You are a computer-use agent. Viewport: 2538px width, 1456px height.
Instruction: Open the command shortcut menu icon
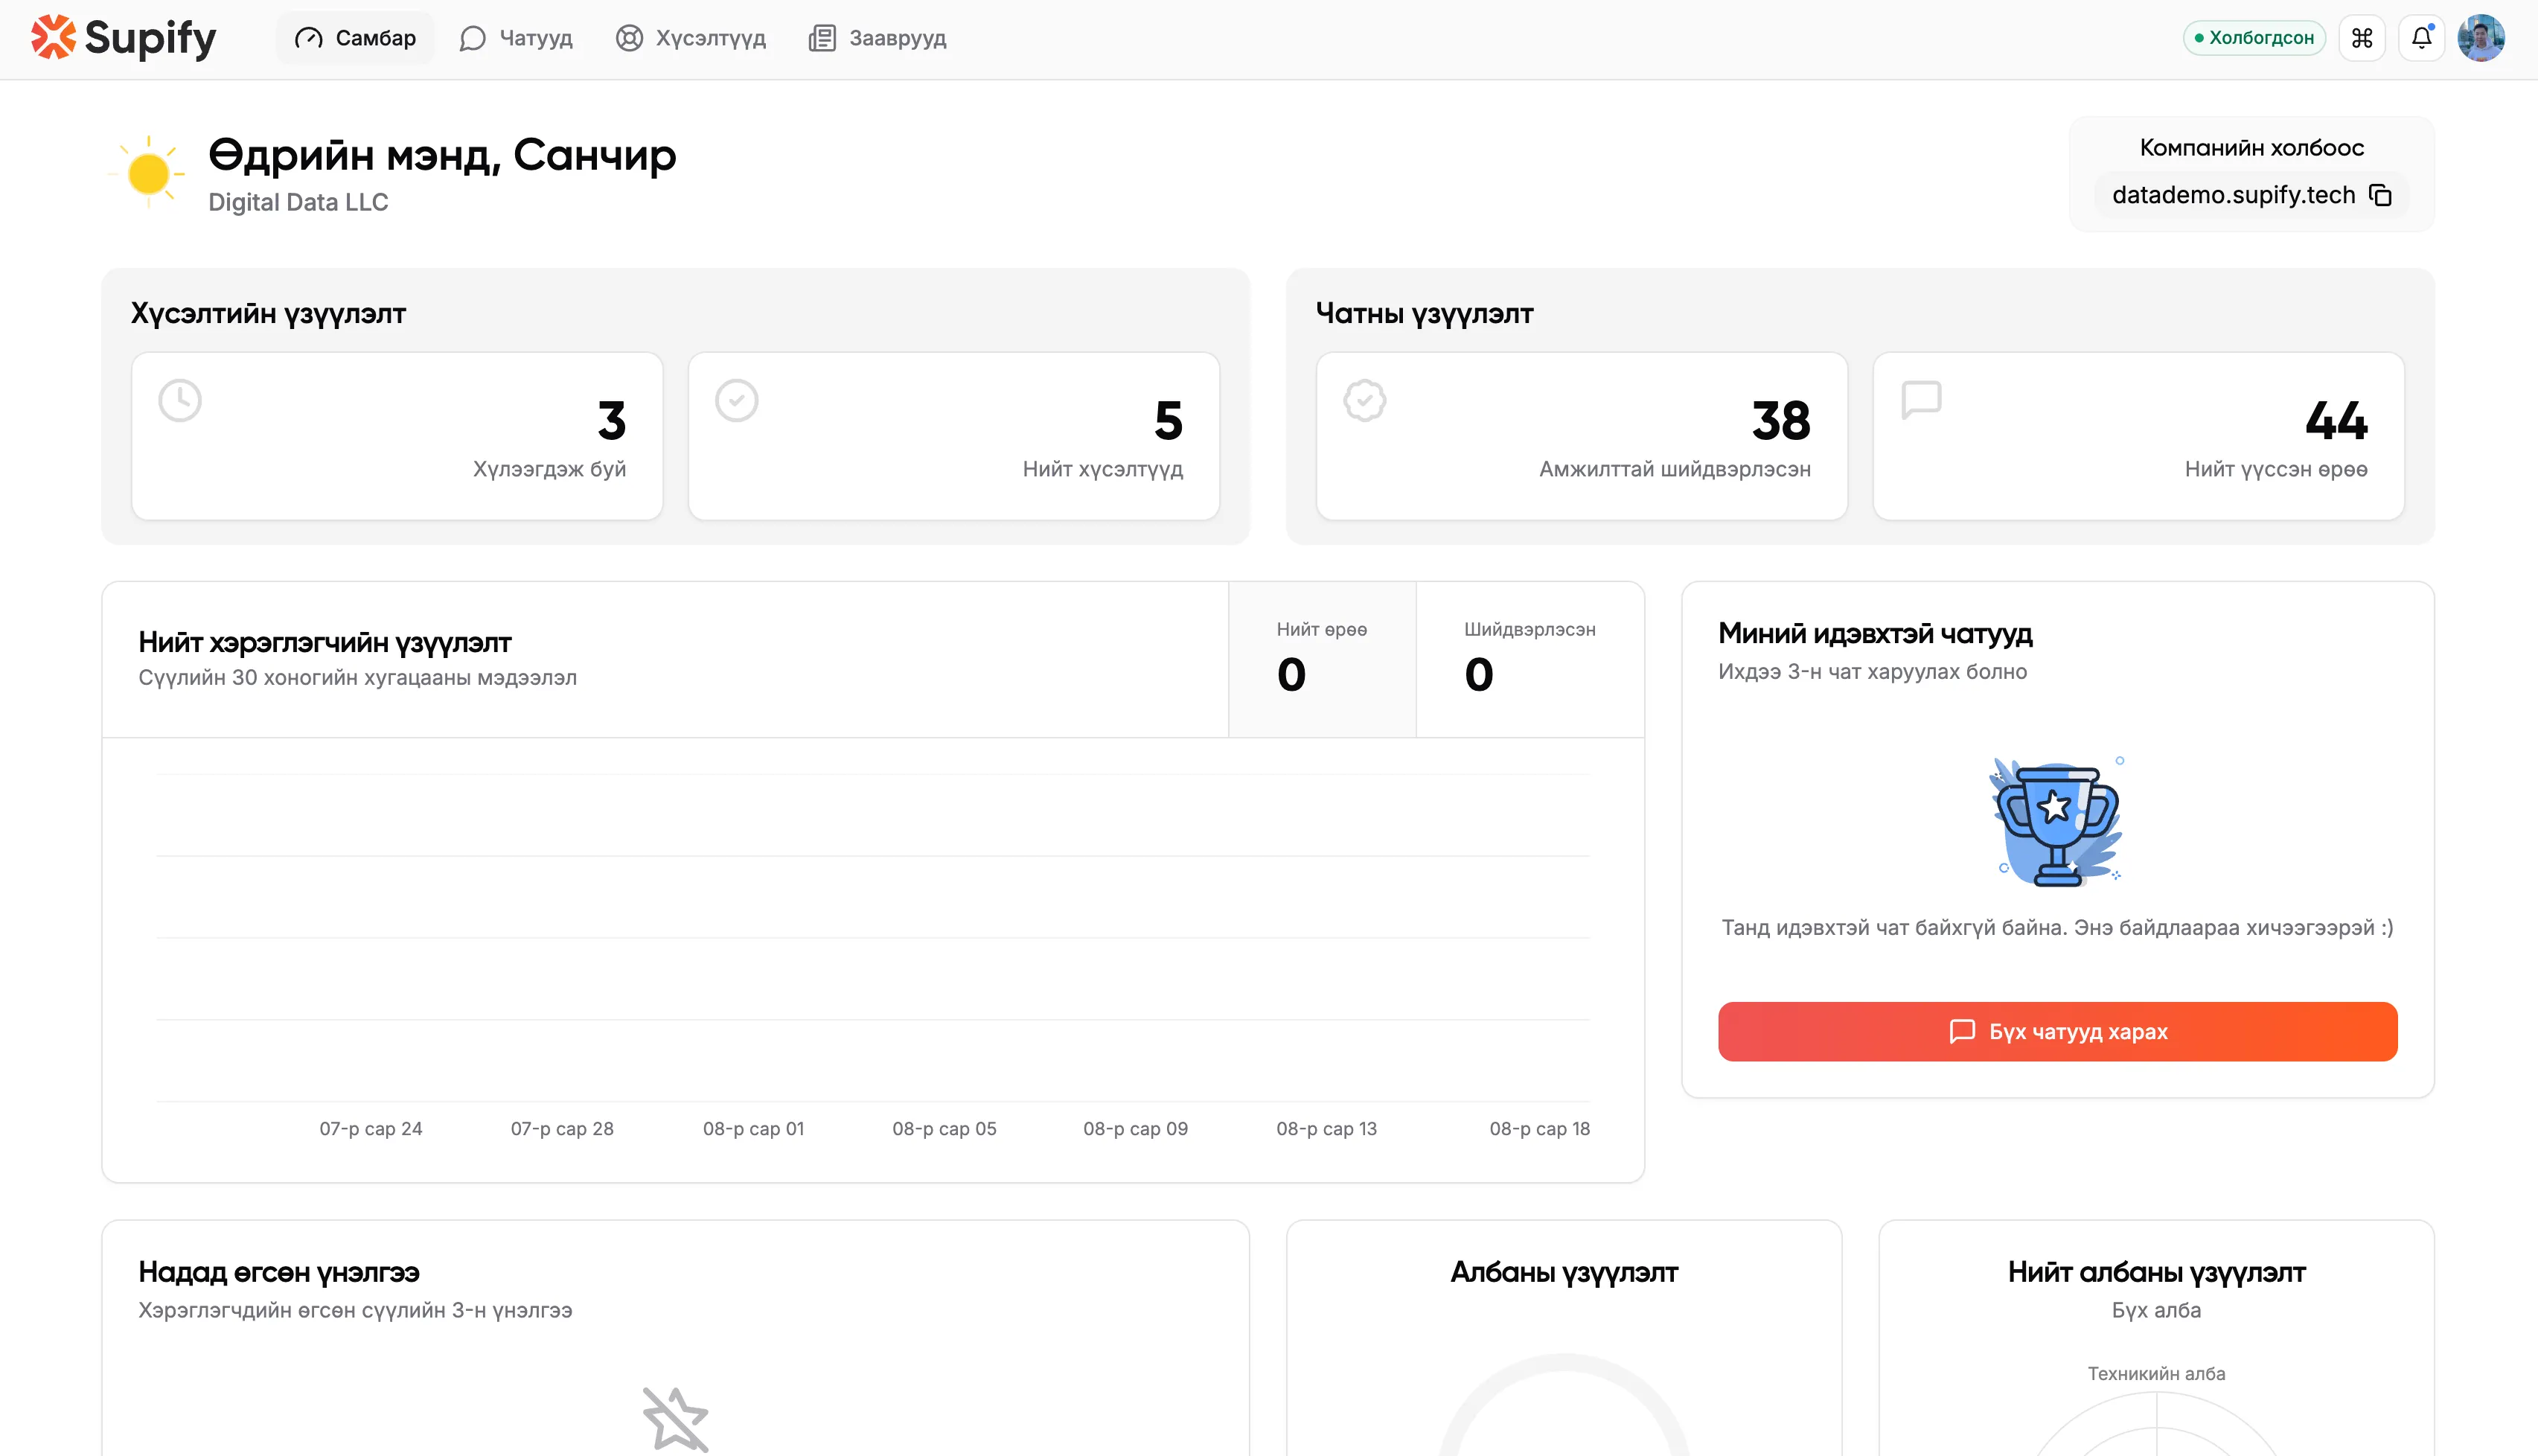pos(2362,38)
